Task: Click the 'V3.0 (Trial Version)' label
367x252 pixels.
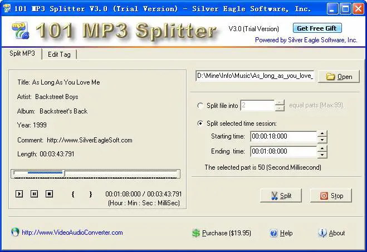Action: tap(254, 29)
